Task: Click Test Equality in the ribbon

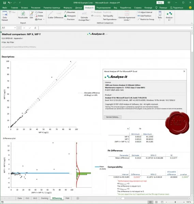Action: tap(108, 16)
